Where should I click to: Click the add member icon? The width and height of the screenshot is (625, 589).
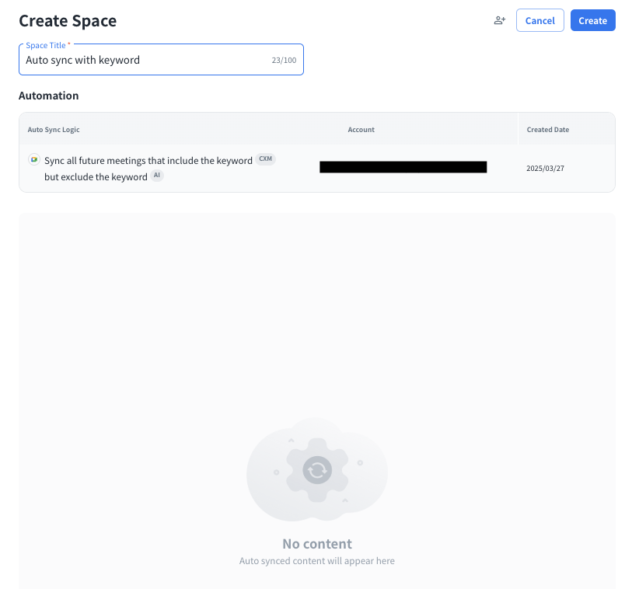[500, 21]
